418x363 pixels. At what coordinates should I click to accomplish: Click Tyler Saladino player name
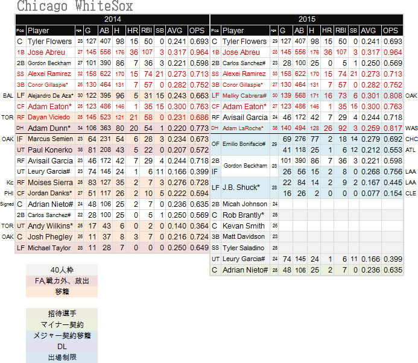coord(244,248)
